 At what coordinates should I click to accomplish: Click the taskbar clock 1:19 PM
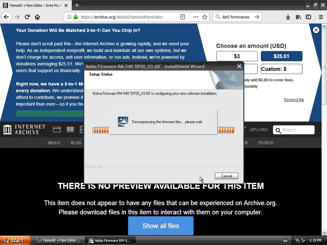click(x=315, y=241)
